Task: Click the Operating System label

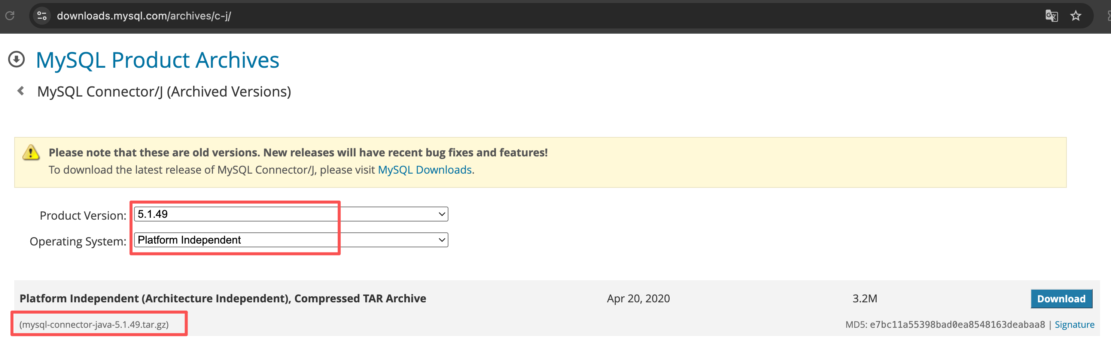Action: pyautogui.click(x=77, y=241)
